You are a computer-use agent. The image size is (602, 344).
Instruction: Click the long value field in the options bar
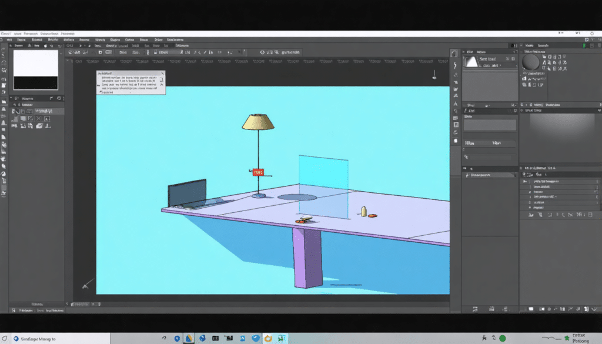pyautogui.click(x=170, y=52)
